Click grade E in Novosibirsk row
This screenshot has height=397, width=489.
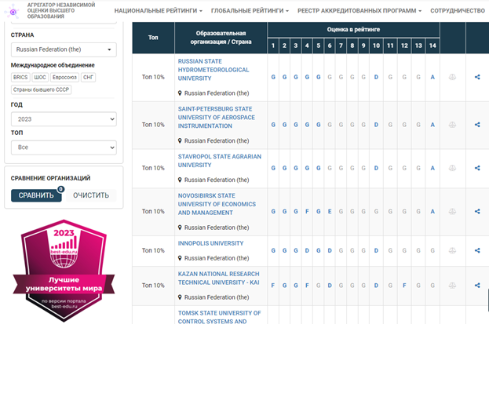[x=330, y=211]
